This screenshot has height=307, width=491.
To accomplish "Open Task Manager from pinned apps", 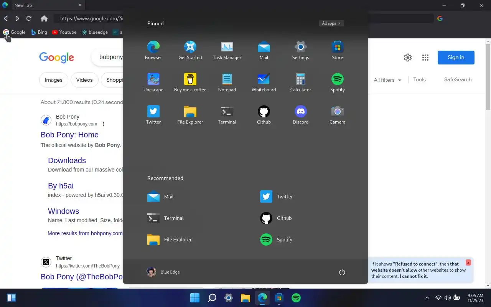I will (227, 50).
